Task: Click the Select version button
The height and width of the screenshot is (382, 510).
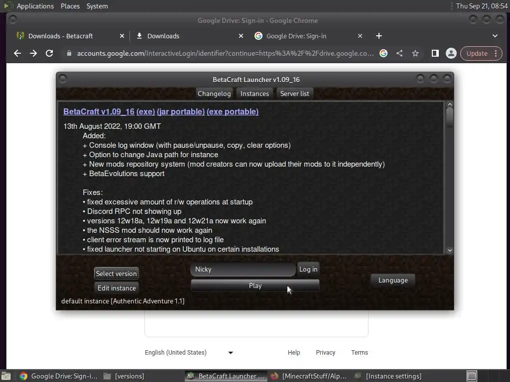Action: 117,274
